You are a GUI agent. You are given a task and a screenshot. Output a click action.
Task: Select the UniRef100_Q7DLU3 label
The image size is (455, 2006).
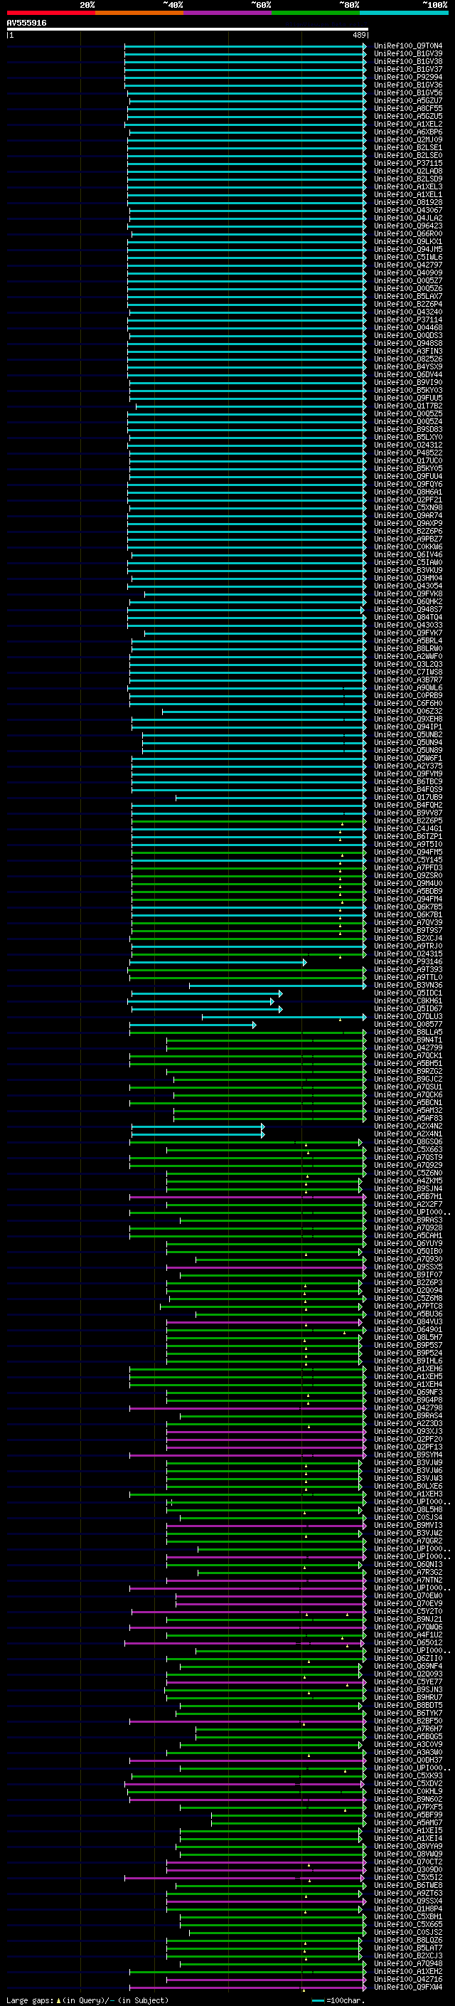pyautogui.click(x=408, y=1017)
